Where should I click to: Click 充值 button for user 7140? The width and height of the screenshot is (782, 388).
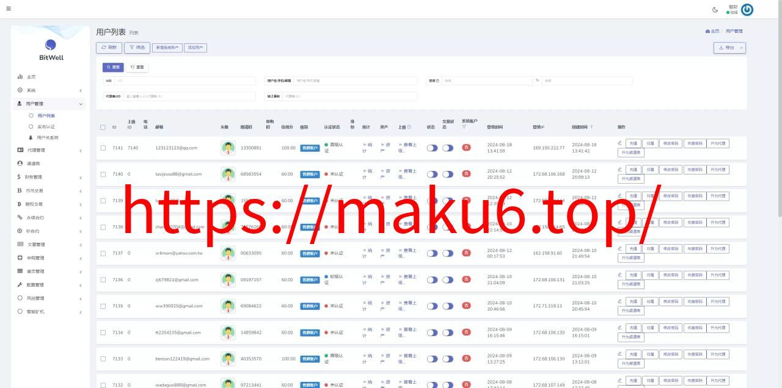(x=633, y=170)
